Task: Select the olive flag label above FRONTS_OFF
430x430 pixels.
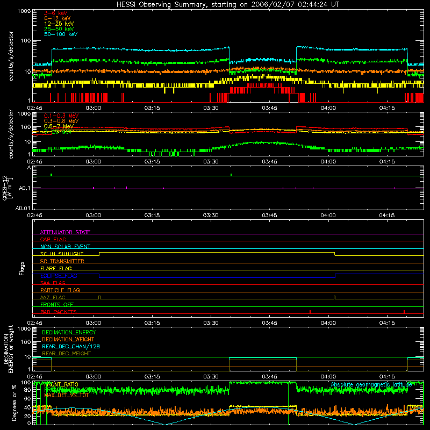Action: click(x=53, y=297)
